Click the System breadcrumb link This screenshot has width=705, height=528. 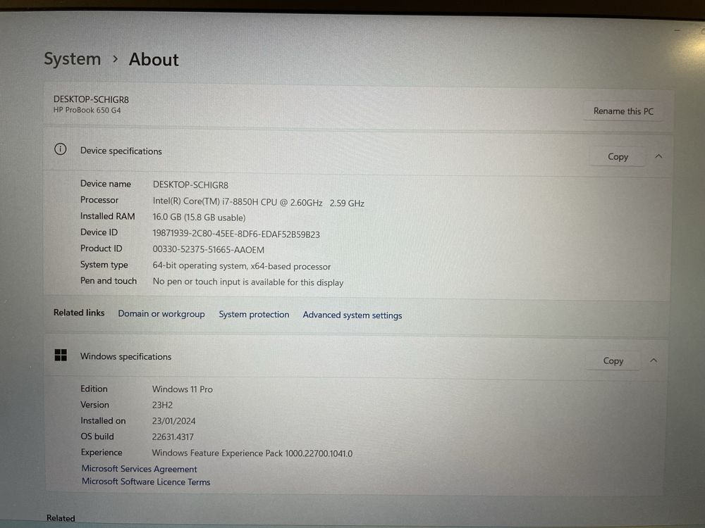(73, 59)
